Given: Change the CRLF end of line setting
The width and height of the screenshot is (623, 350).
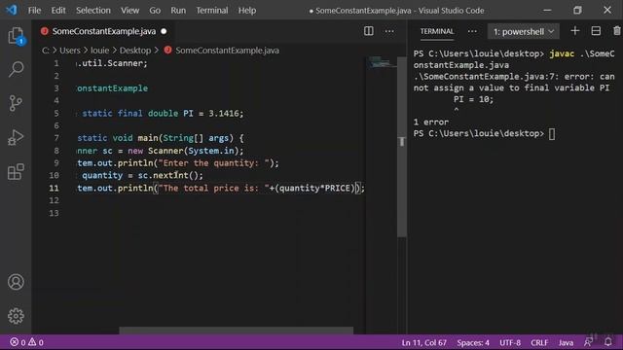Looking at the screenshot, I should [x=539, y=342].
